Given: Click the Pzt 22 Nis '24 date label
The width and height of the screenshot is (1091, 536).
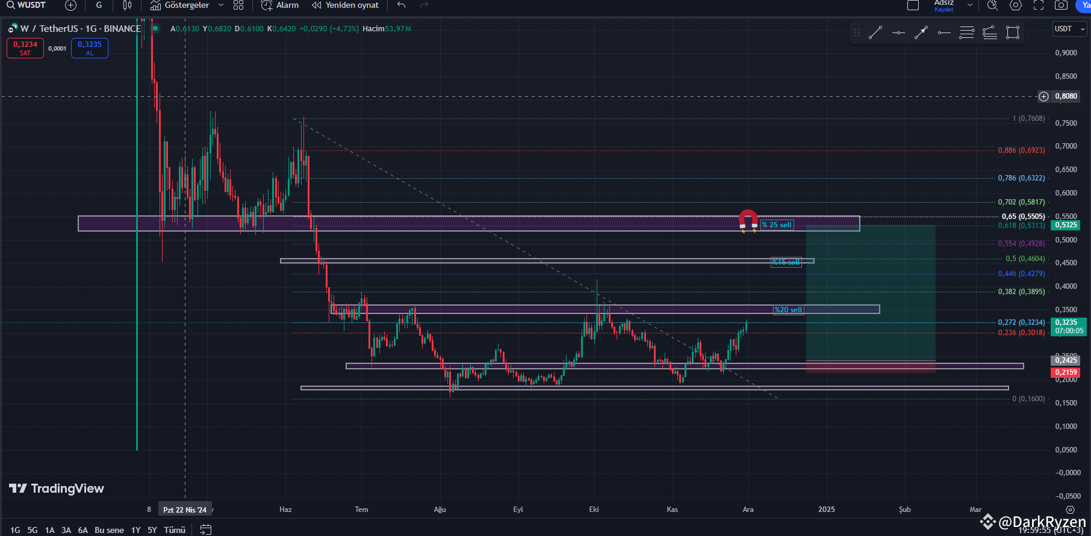Looking at the screenshot, I should click(185, 510).
